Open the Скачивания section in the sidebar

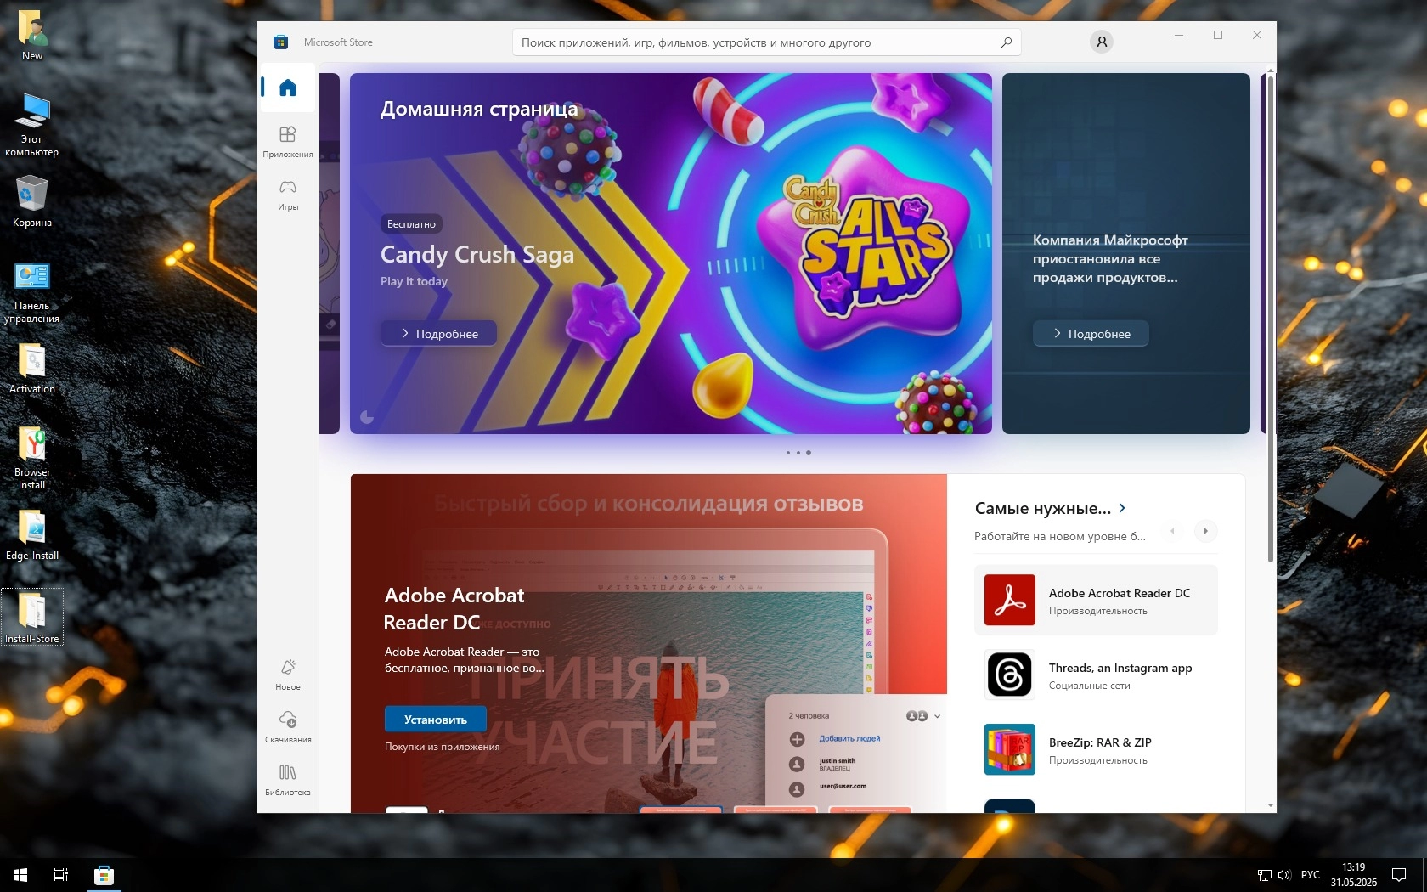(288, 727)
